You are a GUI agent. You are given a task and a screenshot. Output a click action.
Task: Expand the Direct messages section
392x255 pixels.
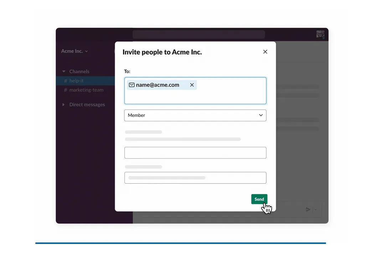click(x=63, y=104)
